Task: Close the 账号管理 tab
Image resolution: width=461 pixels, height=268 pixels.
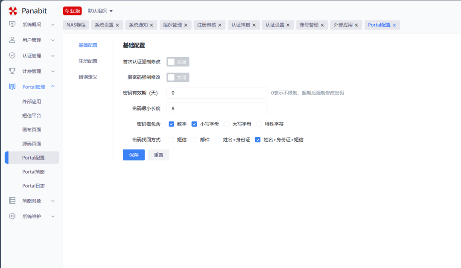Action: point(322,25)
